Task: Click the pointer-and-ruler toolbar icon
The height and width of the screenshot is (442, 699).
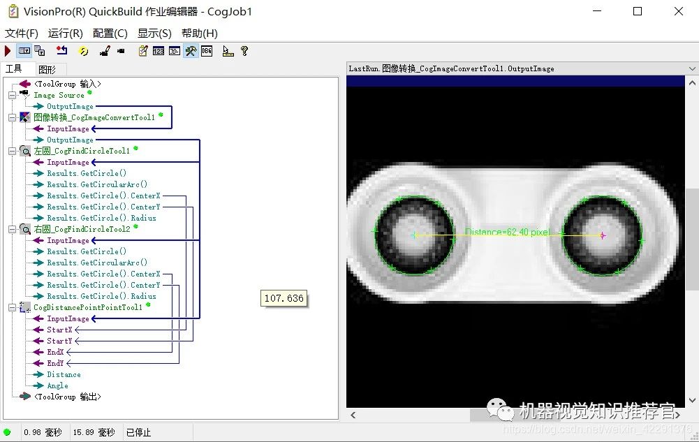Action: tap(228, 51)
